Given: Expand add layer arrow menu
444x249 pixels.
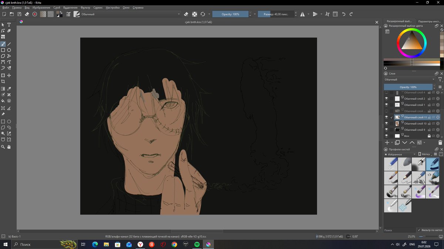Looking at the screenshot, I should point(392,142).
